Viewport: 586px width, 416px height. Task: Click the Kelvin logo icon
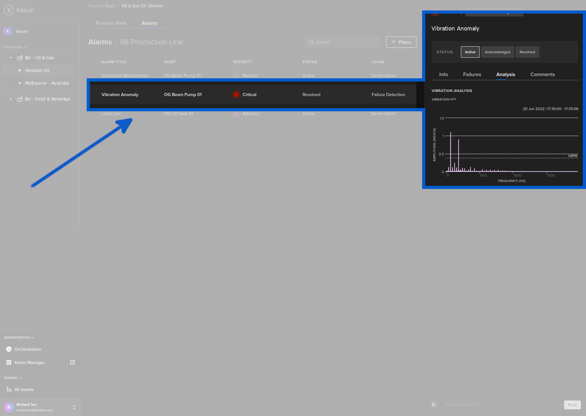tap(9, 10)
